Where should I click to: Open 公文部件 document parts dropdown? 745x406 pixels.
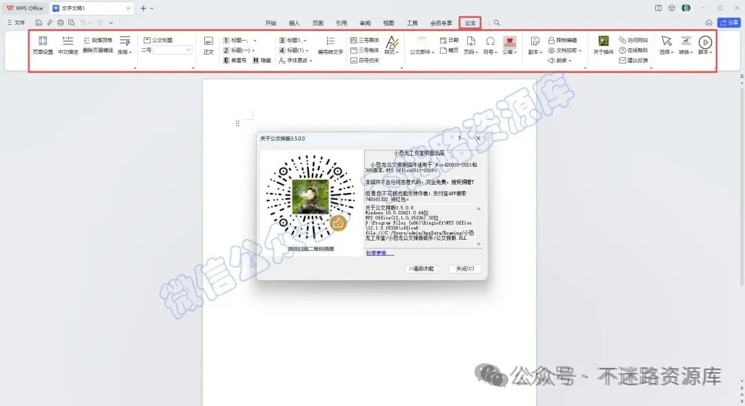click(422, 45)
